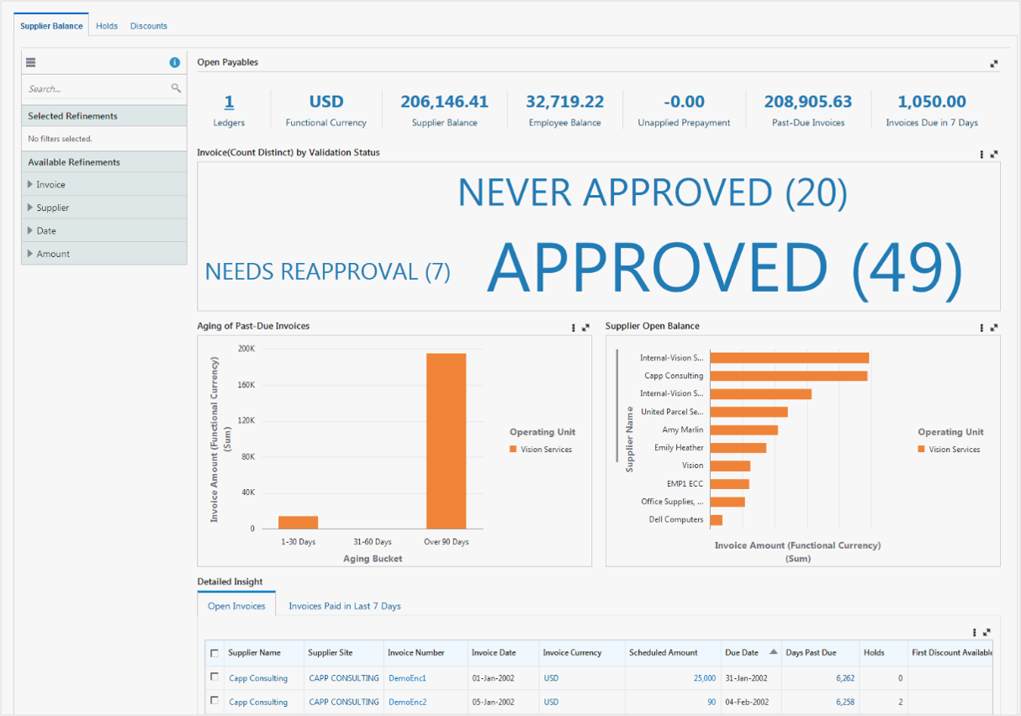
Task: Switch to the Discounts tab
Action: click(149, 26)
